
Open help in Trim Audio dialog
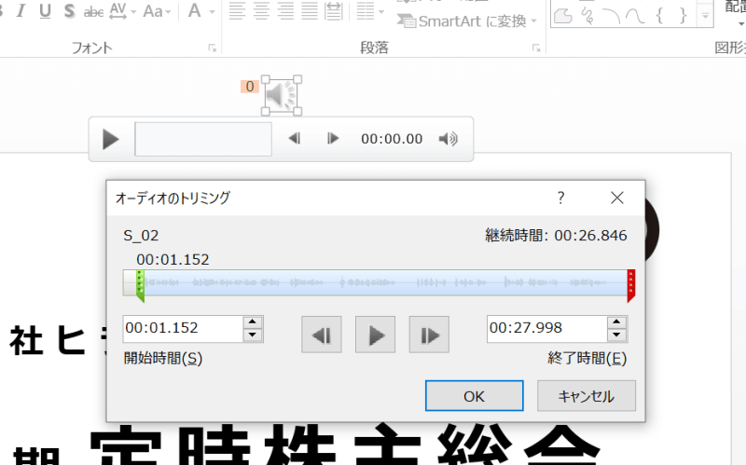561,198
